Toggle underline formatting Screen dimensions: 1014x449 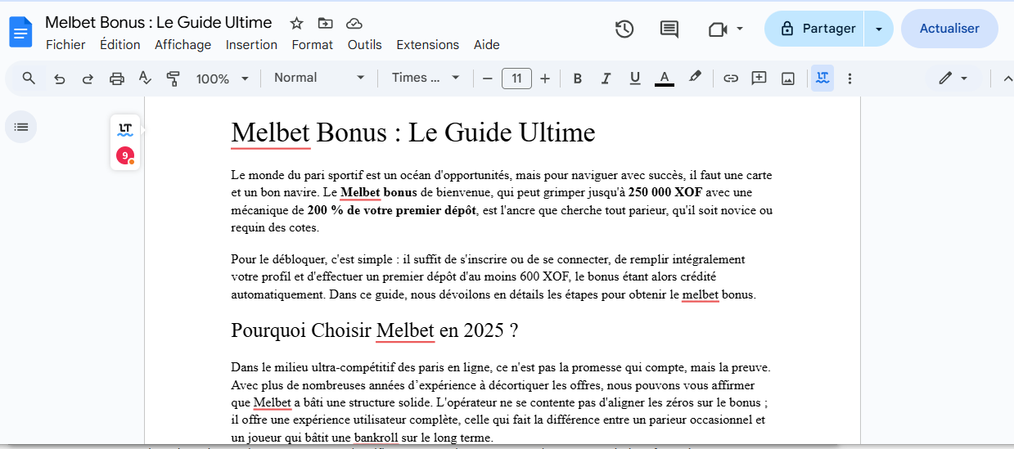coord(634,79)
